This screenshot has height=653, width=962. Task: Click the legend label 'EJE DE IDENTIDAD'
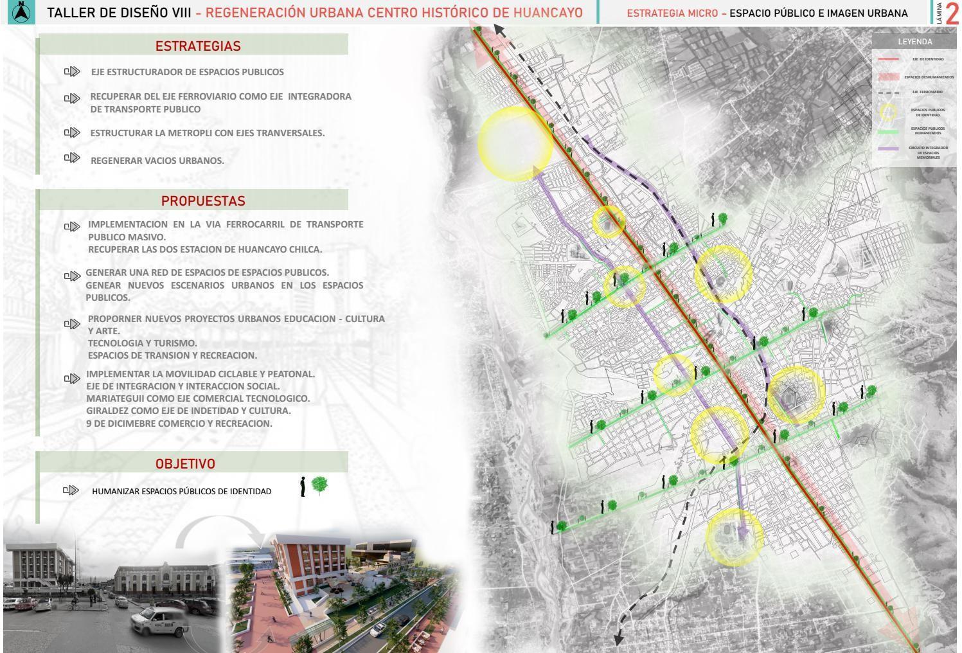point(928,59)
